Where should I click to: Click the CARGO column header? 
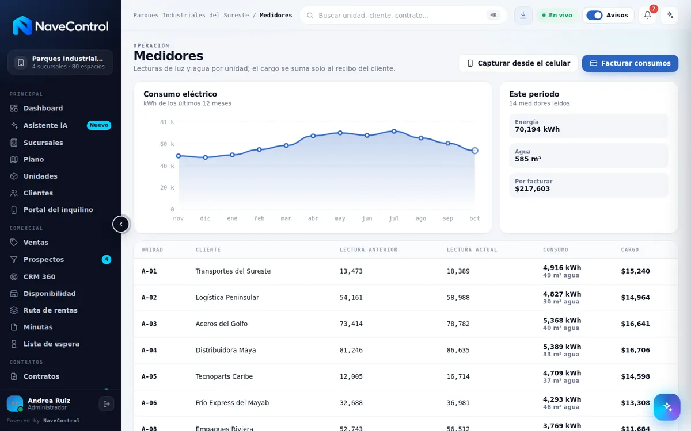(x=630, y=250)
